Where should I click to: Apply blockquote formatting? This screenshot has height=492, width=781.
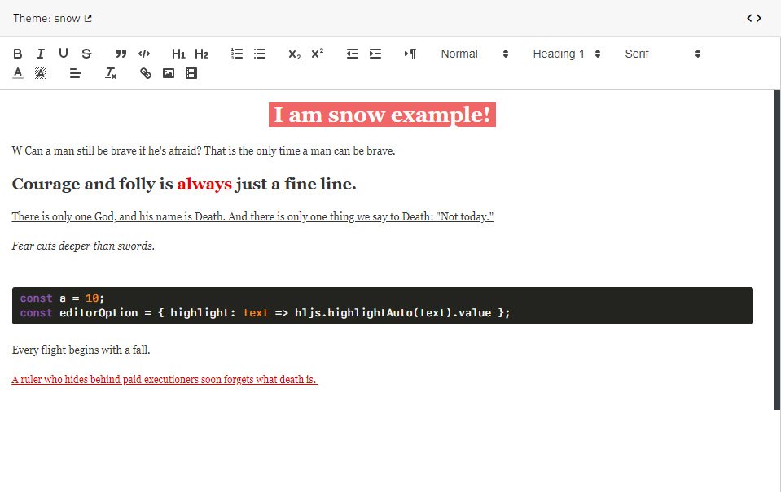pos(121,54)
